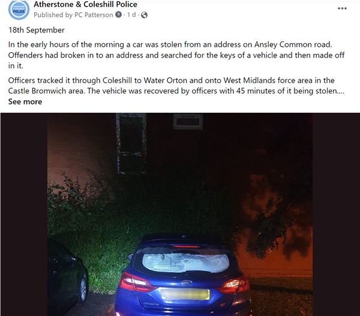Click the paragraph mentioning Ansley Common road

tap(176, 55)
